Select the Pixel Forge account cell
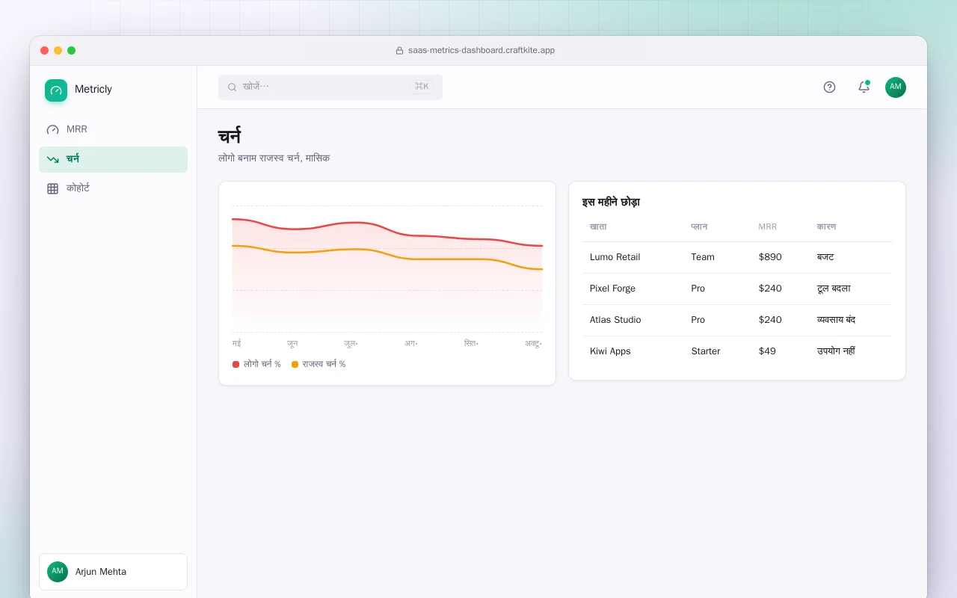Viewport: 957px width, 598px height. [x=612, y=289]
